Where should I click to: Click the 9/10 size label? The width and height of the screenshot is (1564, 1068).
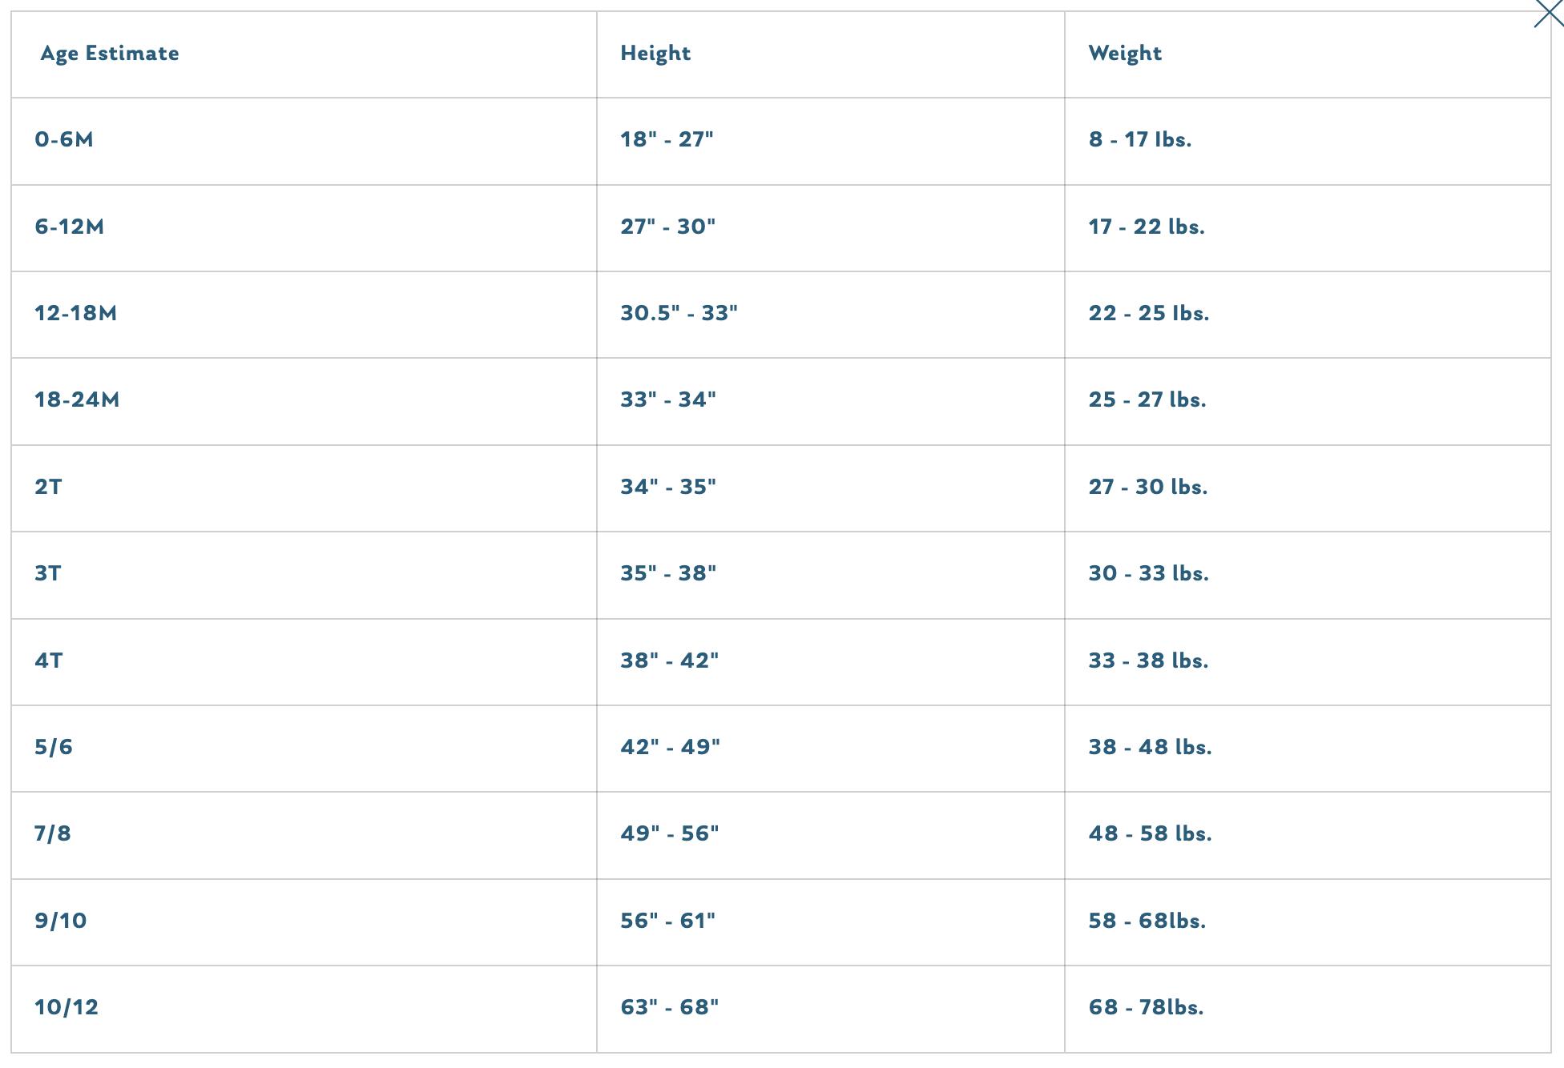tap(61, 921)
